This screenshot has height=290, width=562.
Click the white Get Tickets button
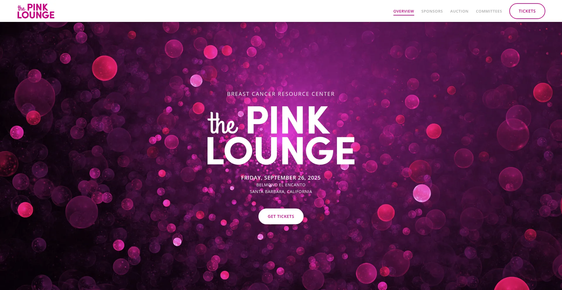(x=281, y=216)
